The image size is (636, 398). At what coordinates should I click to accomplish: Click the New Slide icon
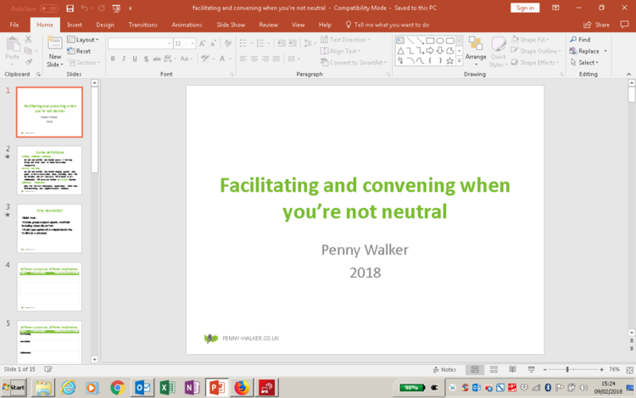click(54, 44)
